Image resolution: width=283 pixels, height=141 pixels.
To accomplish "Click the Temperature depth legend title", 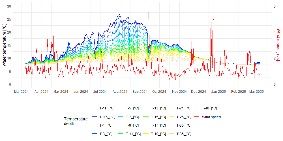I will (76, 121).
